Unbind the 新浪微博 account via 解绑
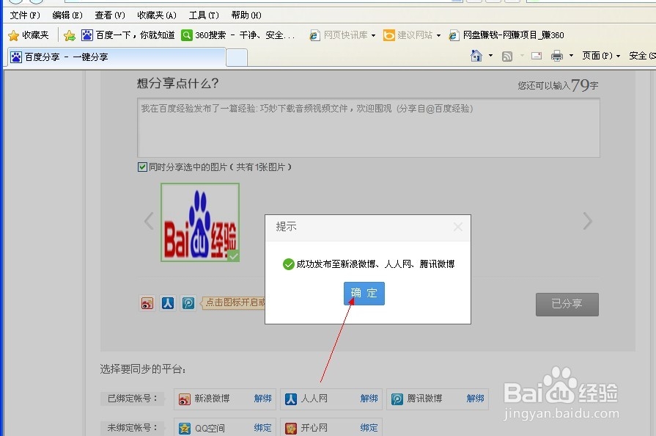The width and height of the screenshot is (656, 436). 262,399
